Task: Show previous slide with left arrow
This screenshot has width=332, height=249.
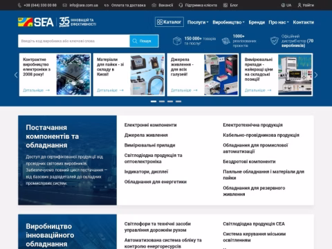Action: [x=16, y=75]
